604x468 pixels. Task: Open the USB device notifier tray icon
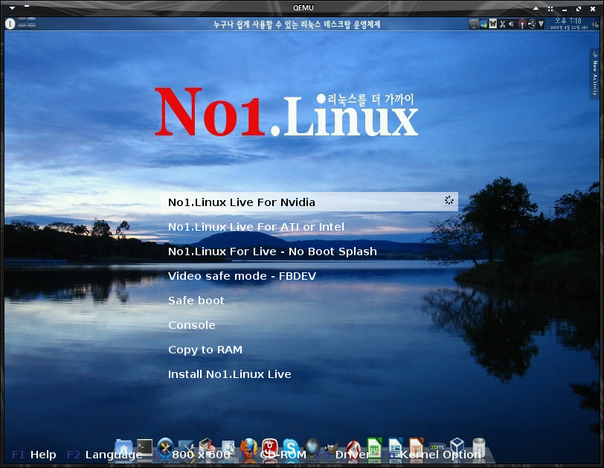(x=532, y=24)
